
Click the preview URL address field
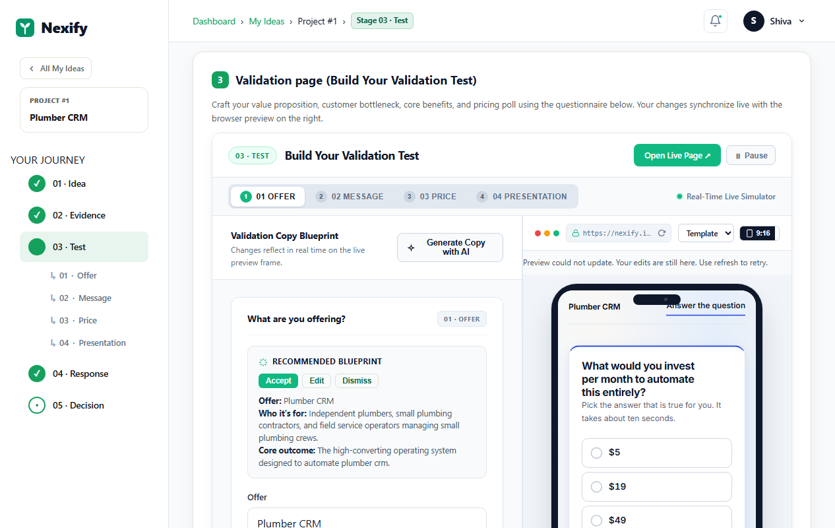[618, 233]
